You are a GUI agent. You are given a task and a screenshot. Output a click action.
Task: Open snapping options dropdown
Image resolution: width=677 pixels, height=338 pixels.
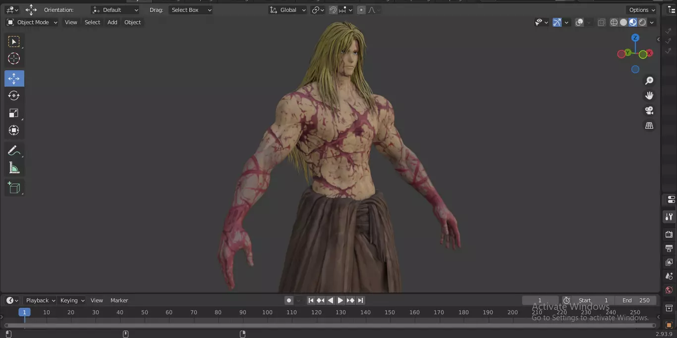click(x=346, y=10)
